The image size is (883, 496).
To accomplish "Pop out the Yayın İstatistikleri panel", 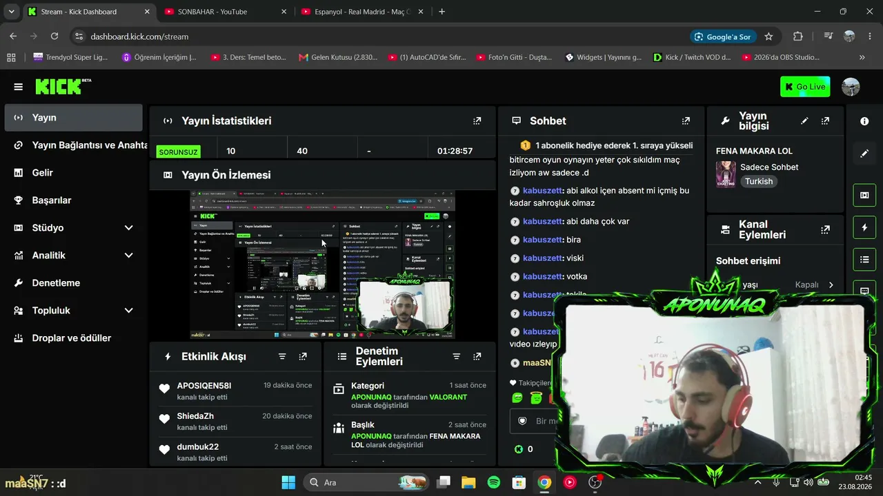I will [x=477, y=121].
